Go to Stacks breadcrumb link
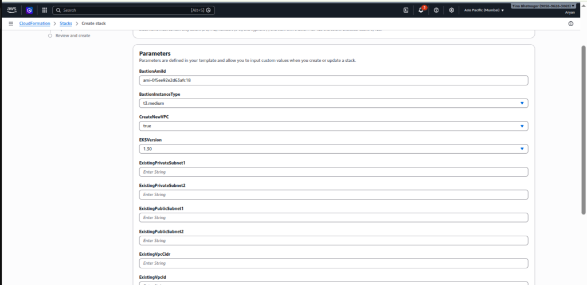The height and width of the screenshot is (285, 587). [x=66, y=23]
